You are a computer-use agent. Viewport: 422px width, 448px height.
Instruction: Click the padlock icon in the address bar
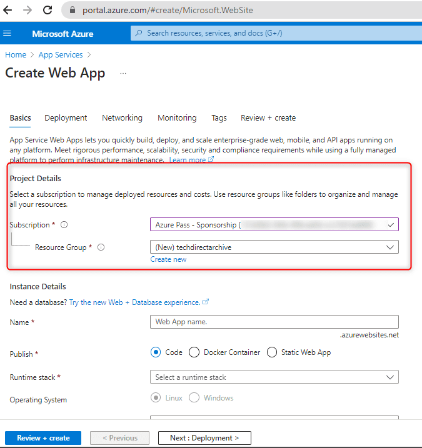click(x=73, y=10)
